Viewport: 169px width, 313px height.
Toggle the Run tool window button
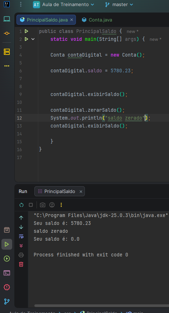tap(7, 244)
